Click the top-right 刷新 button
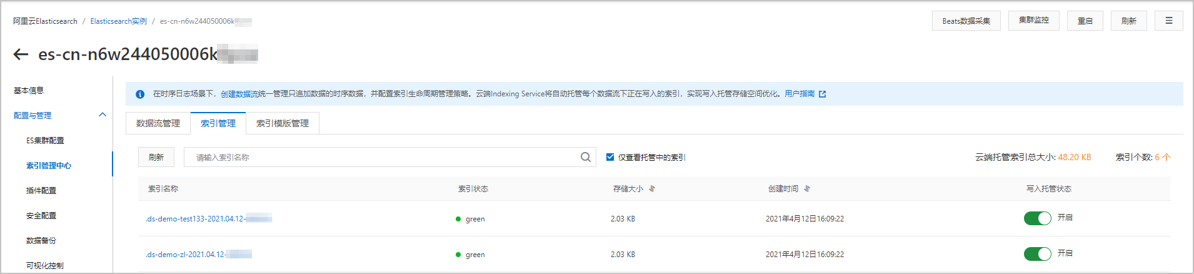 coord(1129,21)
